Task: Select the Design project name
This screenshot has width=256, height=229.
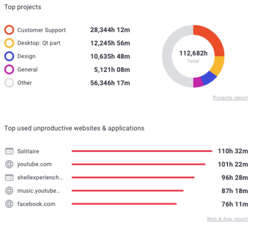Action: pyautogui.click(x=27, y=56)
